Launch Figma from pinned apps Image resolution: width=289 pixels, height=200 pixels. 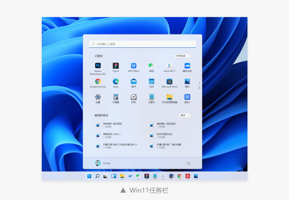coord(116,67)
